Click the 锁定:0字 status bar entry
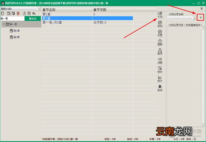 (110, 139)
